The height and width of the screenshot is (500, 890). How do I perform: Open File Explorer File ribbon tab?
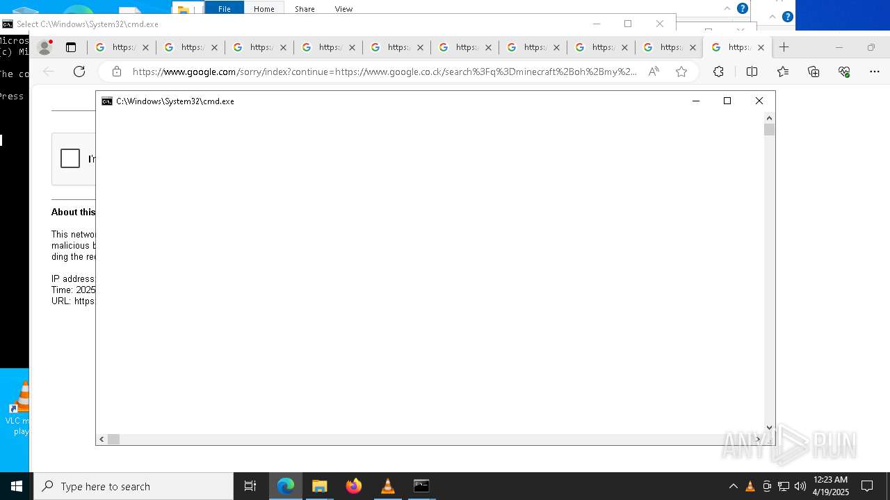click(224, 9)
